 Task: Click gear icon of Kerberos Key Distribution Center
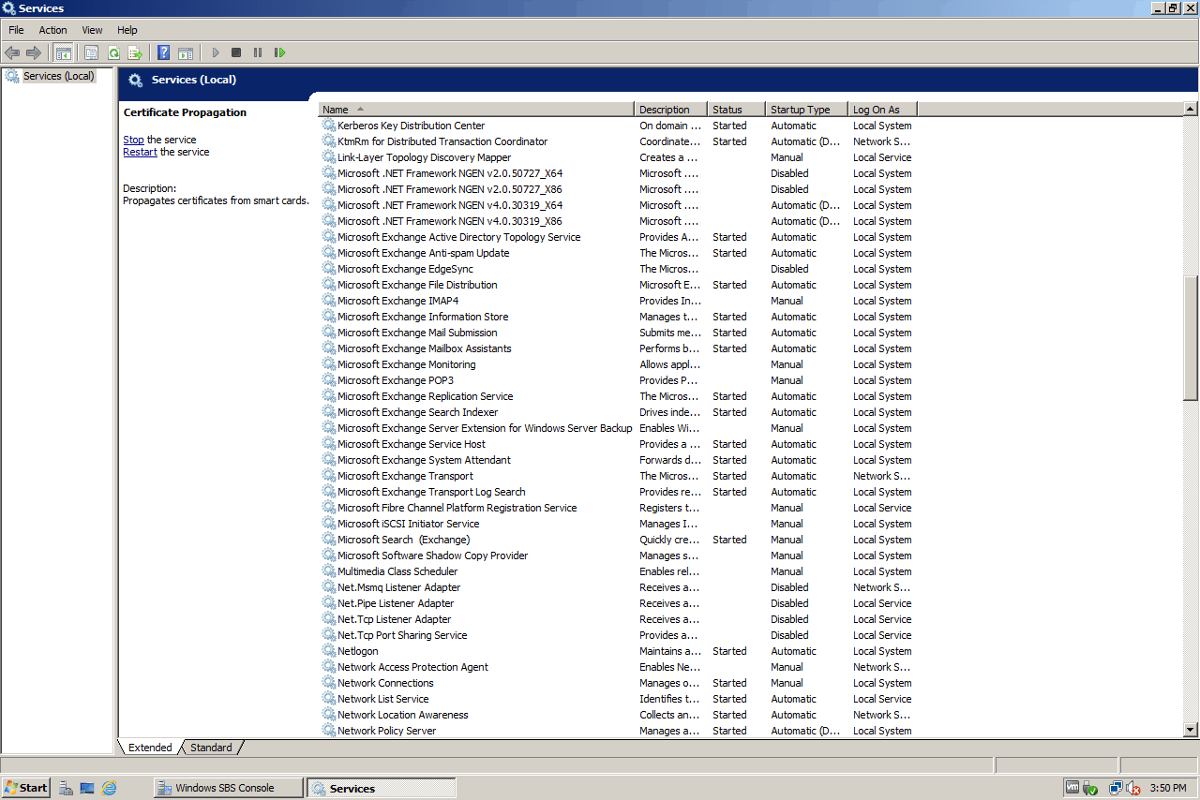(x=329, y=126)
